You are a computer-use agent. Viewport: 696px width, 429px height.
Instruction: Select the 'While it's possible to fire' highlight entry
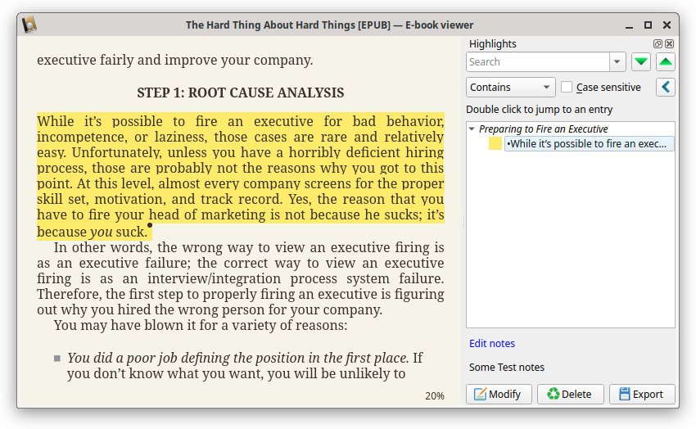pyautogui.click(x=588, y=144)
